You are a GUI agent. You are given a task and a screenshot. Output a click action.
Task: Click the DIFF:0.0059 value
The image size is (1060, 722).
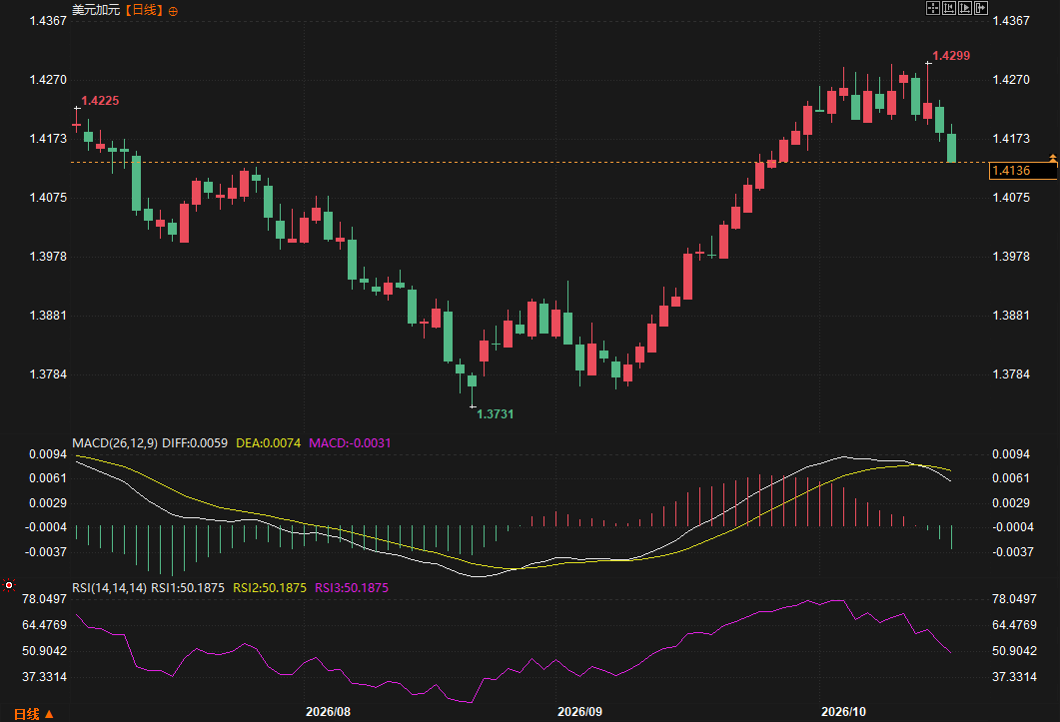(195, 442)
